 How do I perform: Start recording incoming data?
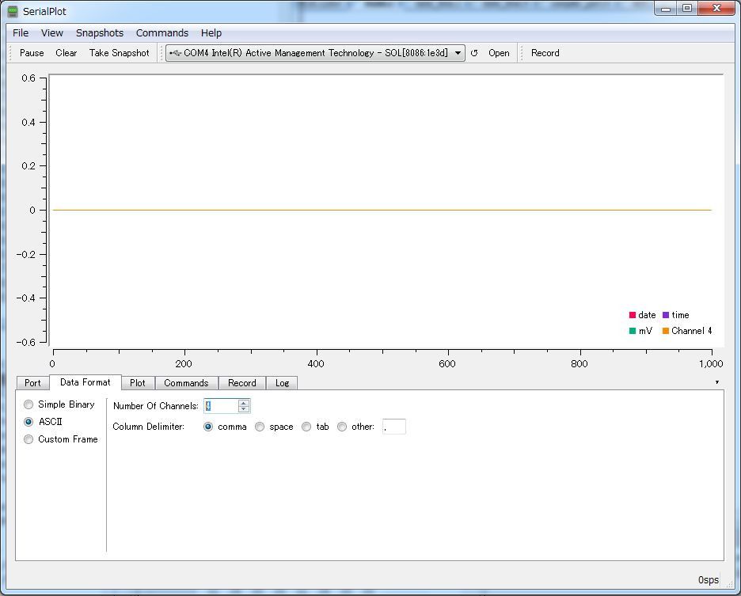tap(545, 53)
